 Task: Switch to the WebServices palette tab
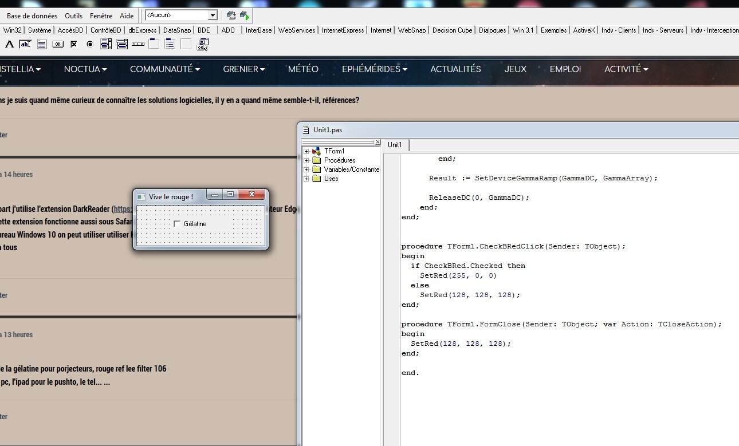click(x=297, y=30)
